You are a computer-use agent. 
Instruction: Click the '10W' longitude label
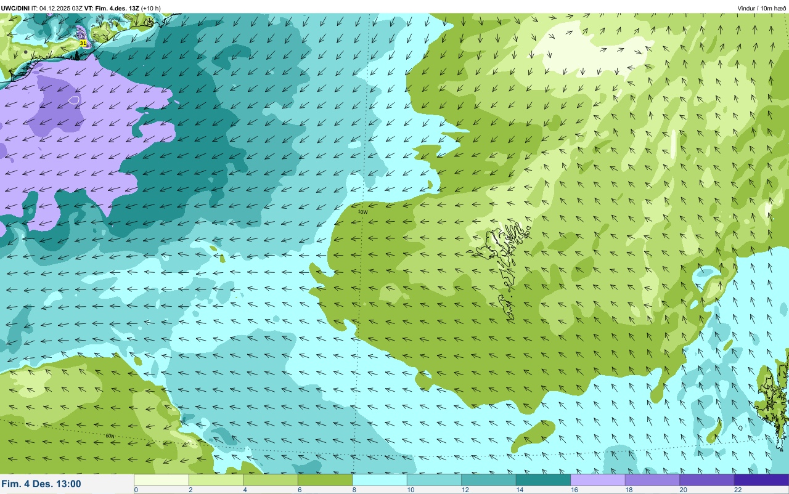click(x=362, y=211)
